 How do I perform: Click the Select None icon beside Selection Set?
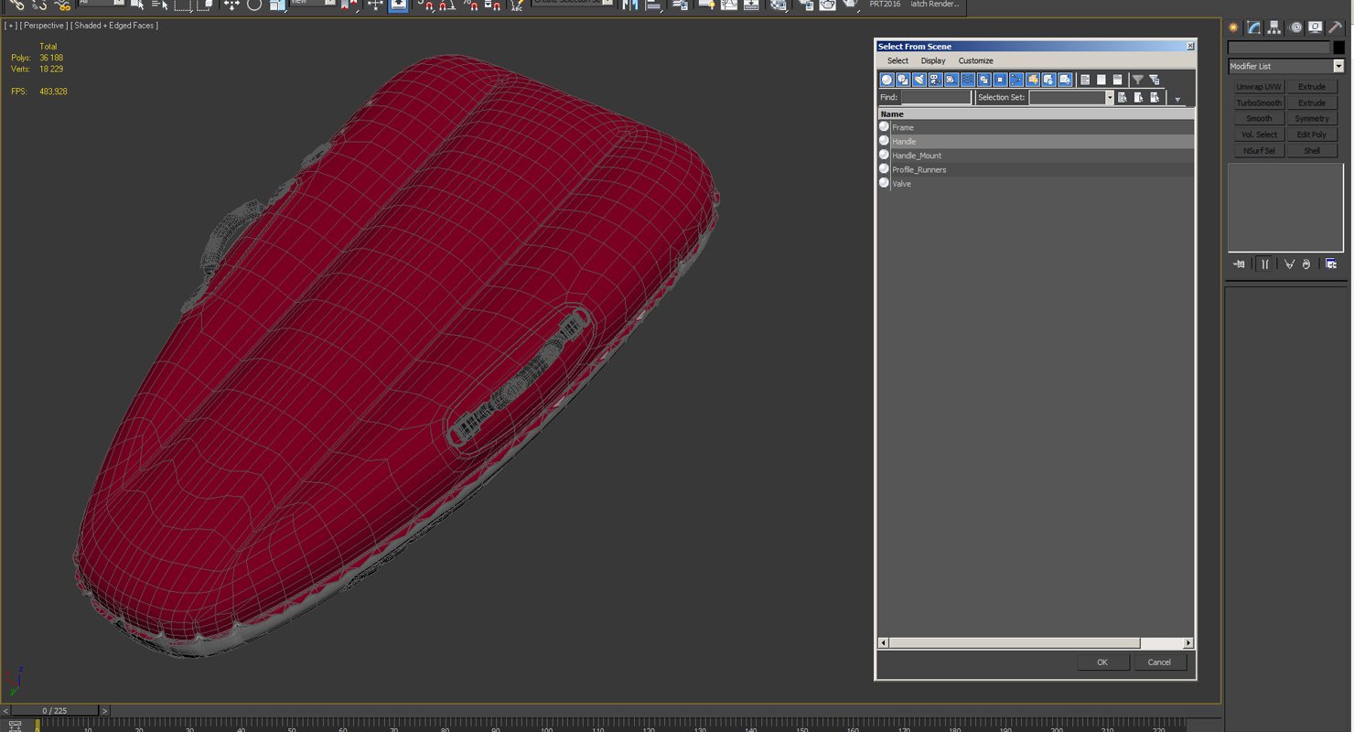click(x=1139, y=97)
